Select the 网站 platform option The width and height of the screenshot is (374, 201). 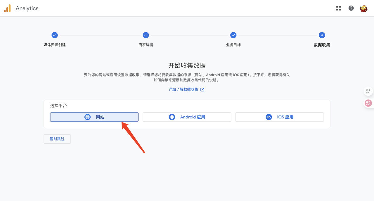point(94,117)
